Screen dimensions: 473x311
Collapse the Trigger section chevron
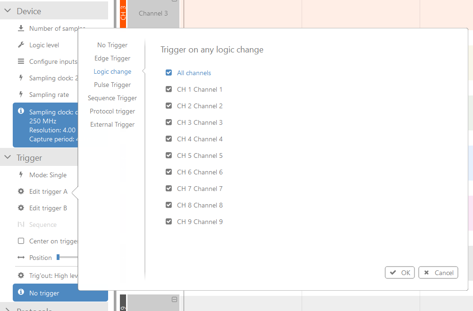(8, 158)
